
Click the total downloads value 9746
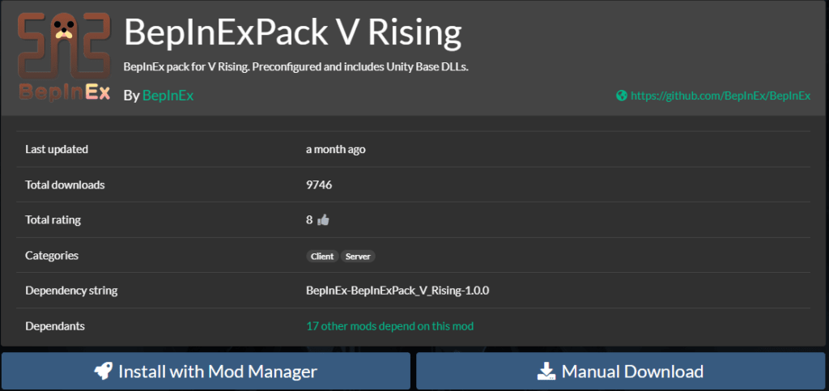[x=319, y=185]
